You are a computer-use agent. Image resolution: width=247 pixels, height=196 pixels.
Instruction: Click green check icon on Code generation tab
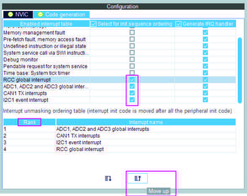(x=40, y=14)
